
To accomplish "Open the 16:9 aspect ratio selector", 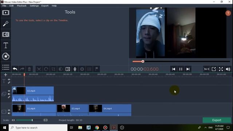I will (206, 69).
